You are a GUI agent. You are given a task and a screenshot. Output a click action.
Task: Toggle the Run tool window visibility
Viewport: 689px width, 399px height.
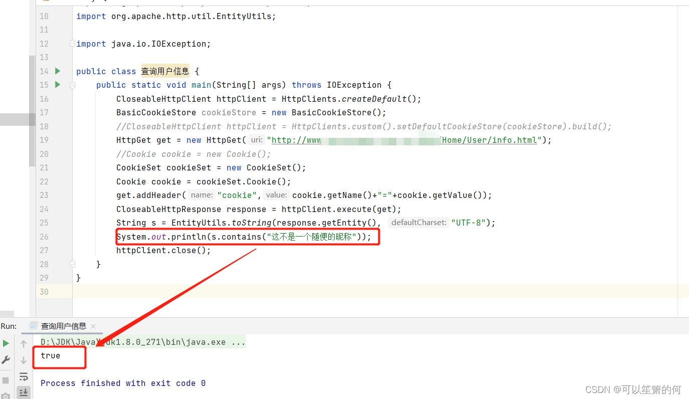tap(9, 326)
